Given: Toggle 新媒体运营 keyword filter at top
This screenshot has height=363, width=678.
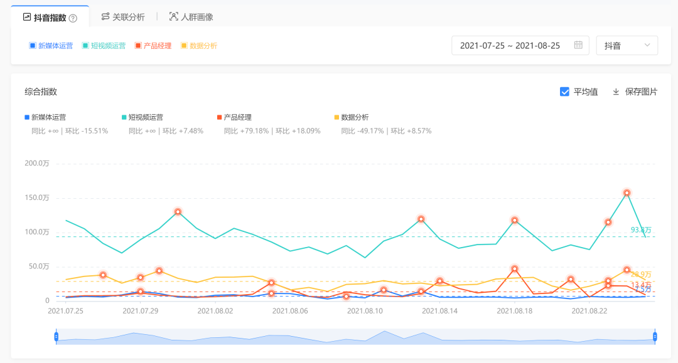Looking at the screenshot, I should tap(51, 46).
